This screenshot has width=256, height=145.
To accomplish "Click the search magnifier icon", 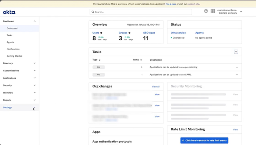I will tap(93, 12).
